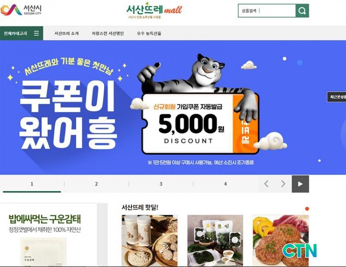The image size is (346, 267).
Task: Click the 서산뜨레 mall logo
Action: [x=154, y=11]
